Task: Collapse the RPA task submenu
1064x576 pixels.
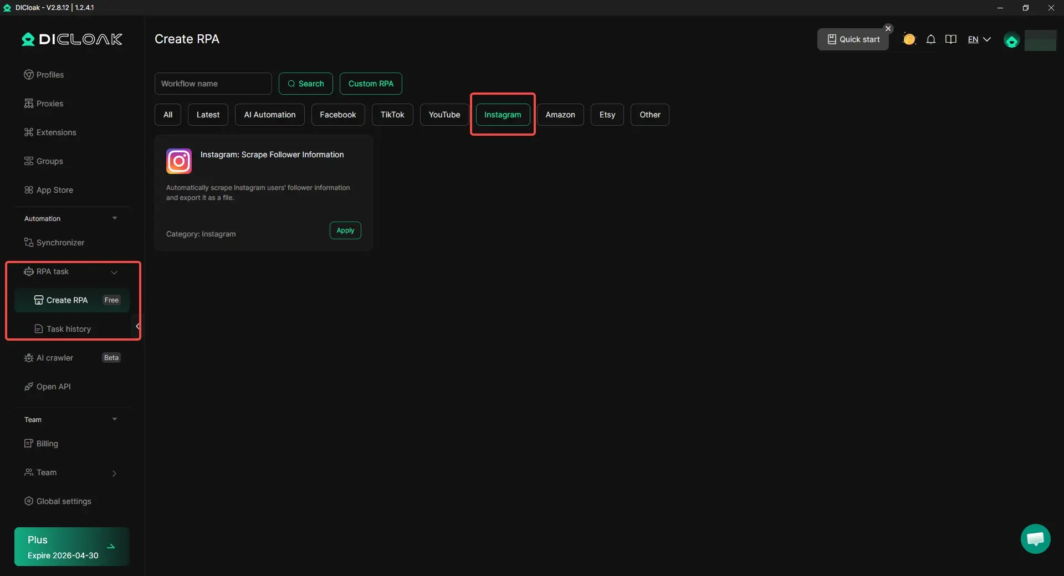Action: [114, 272]
